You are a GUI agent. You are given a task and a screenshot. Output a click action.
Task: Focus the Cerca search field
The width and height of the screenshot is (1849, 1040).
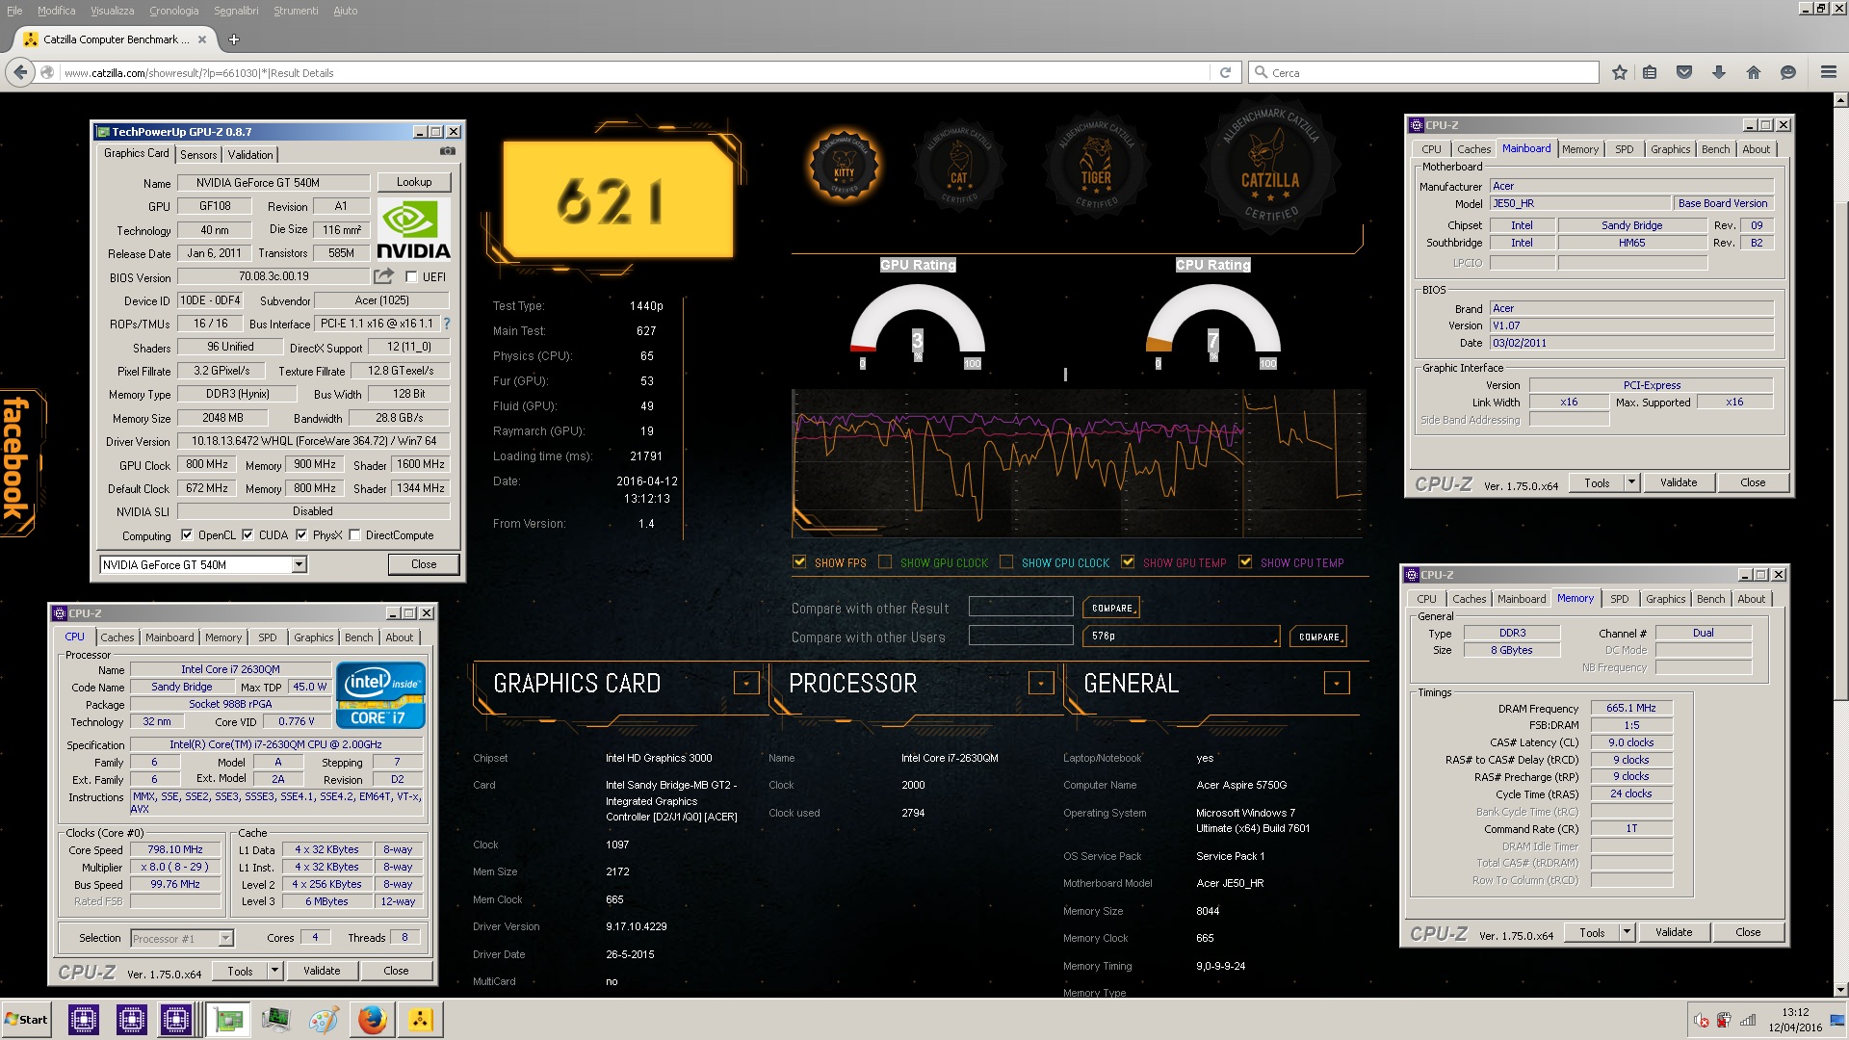1423,72
